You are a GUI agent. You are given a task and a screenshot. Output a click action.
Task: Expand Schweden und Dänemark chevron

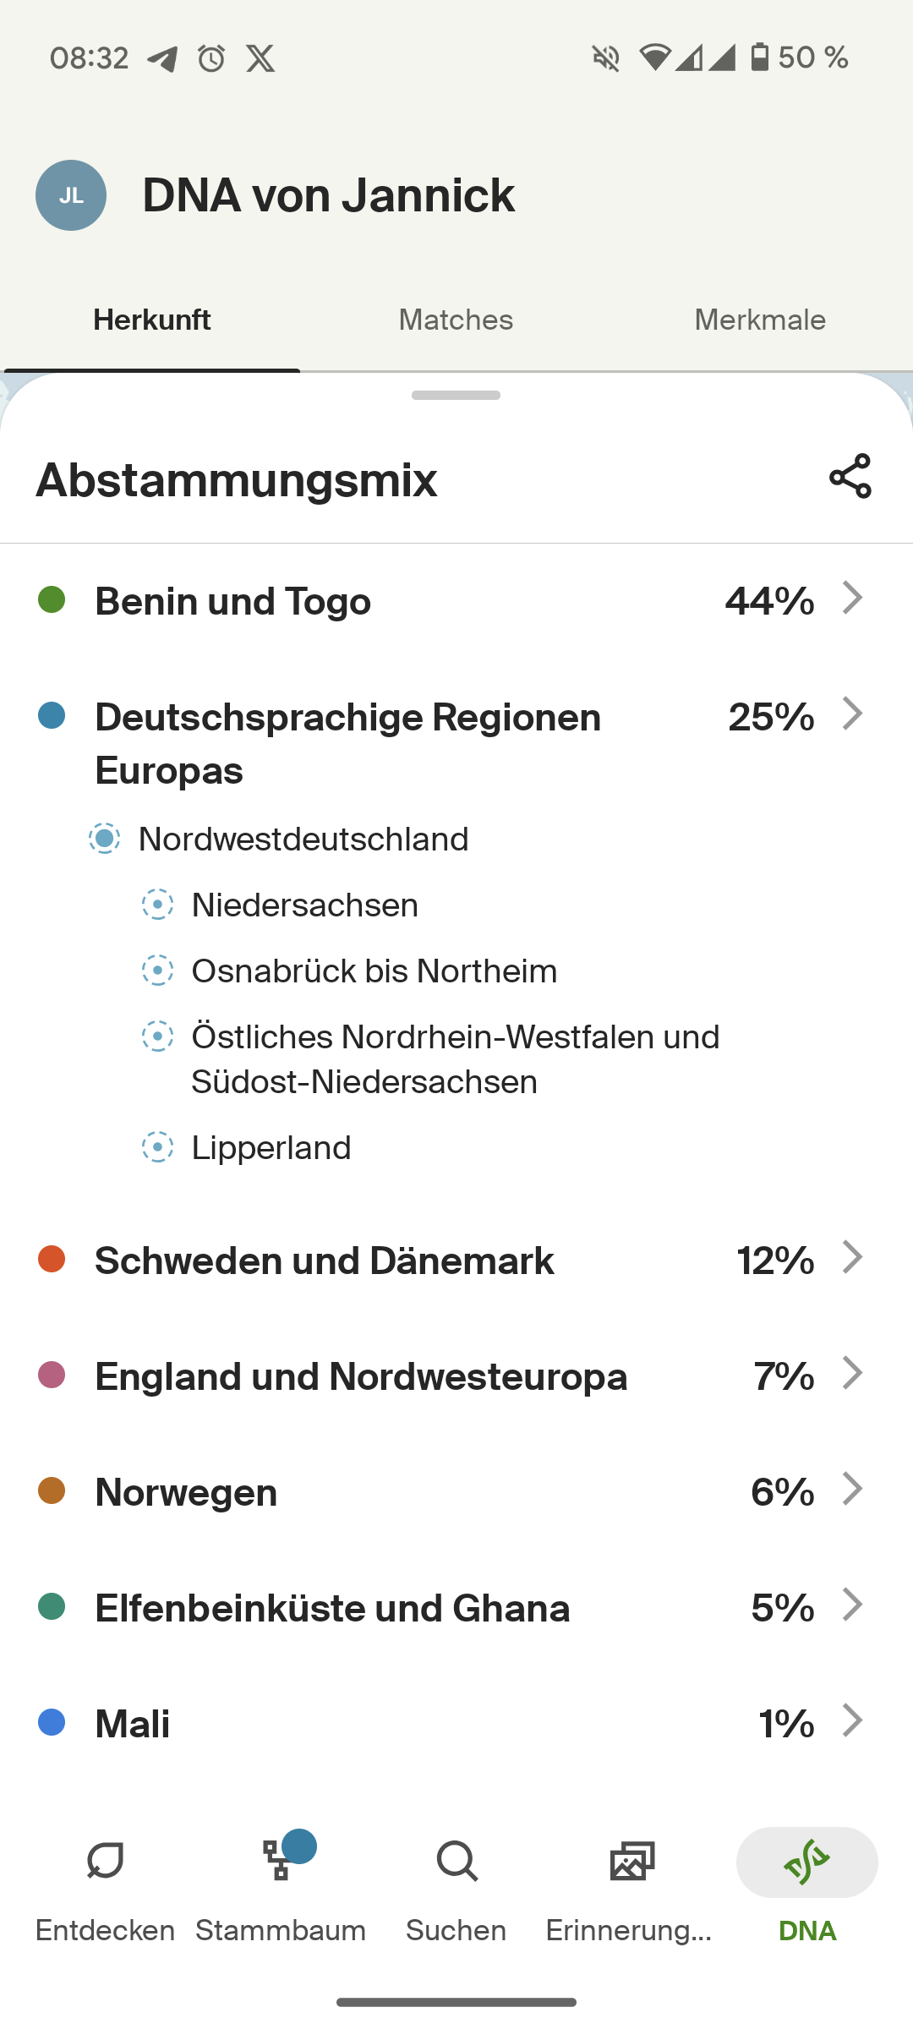pos(852,1258)
